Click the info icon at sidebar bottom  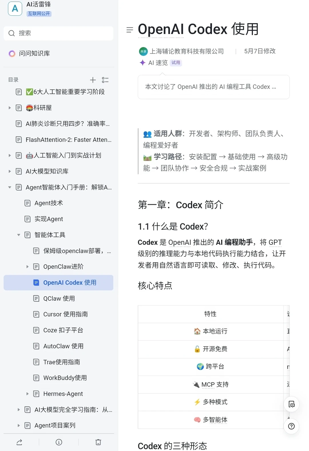[x=59, y=442]
